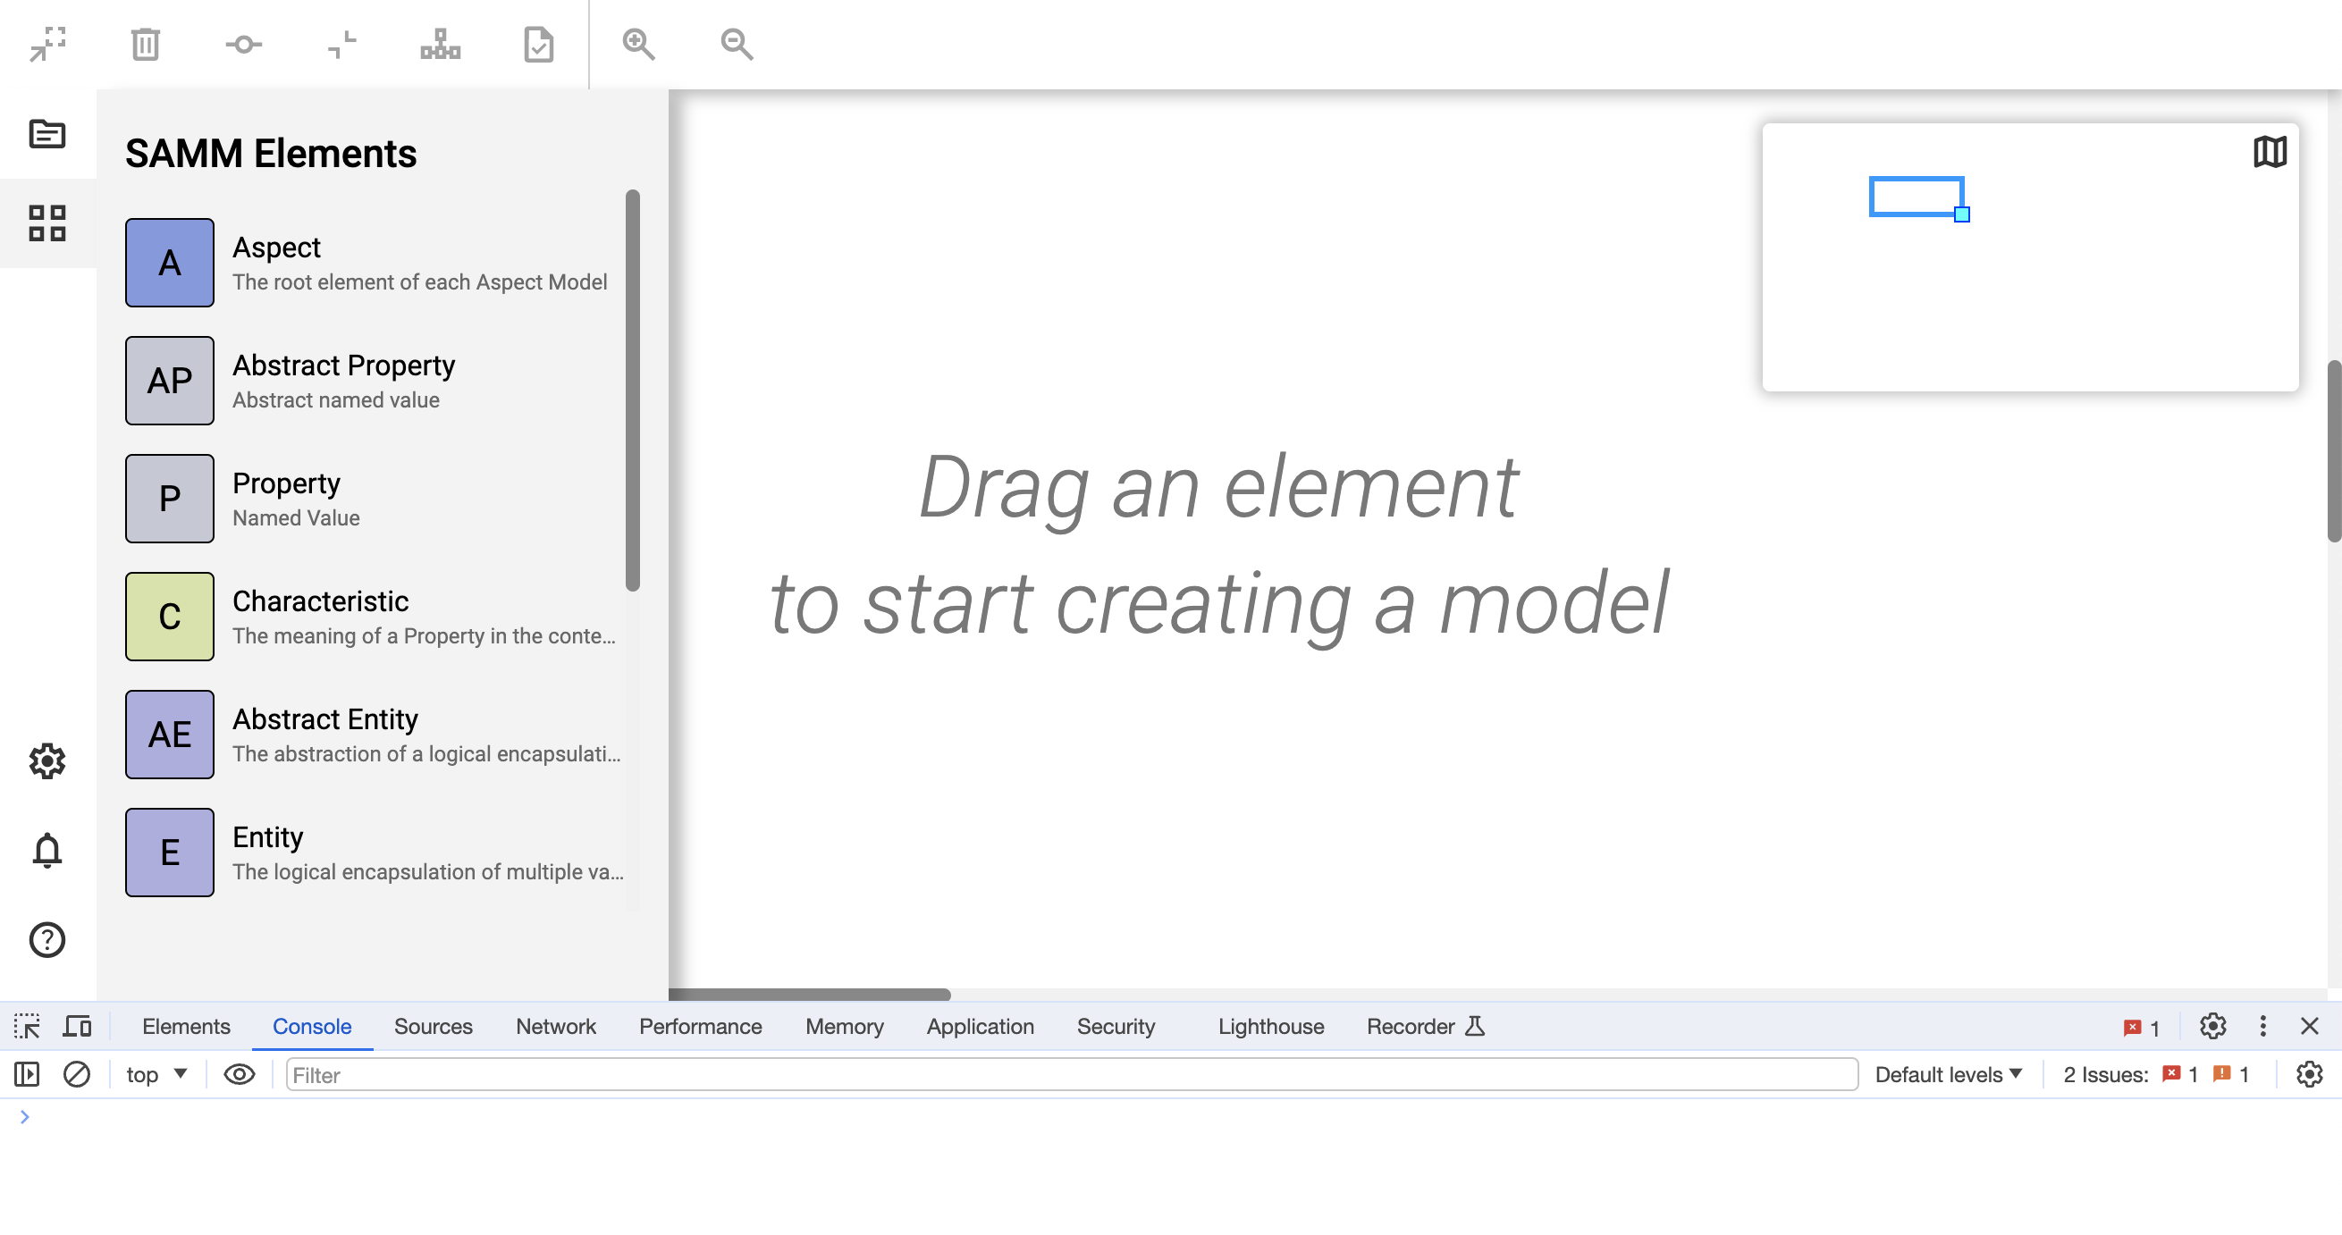Click the delete trash icon in the toolbar

[x=146, y=44]
